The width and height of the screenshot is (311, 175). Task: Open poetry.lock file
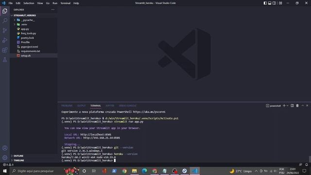pyautogui.click(x=34, y=38)
